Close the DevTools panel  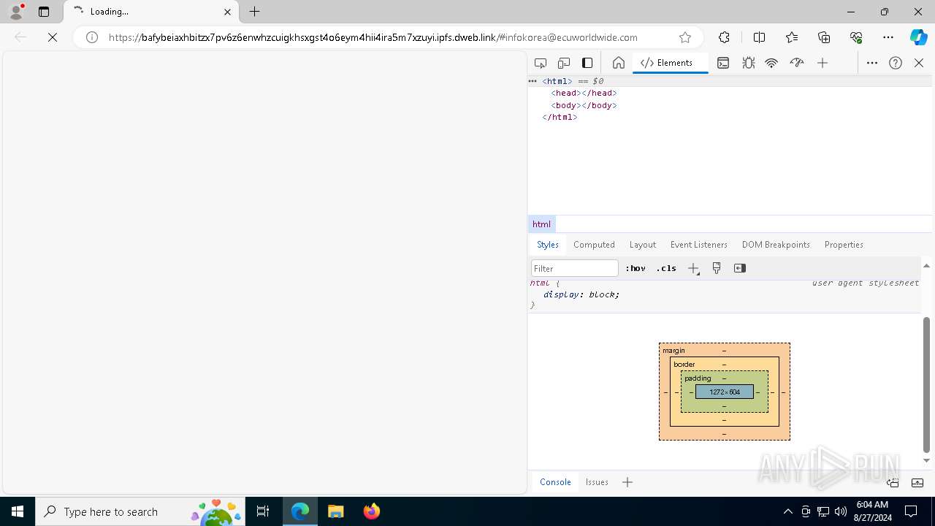(x=919, y=63)
